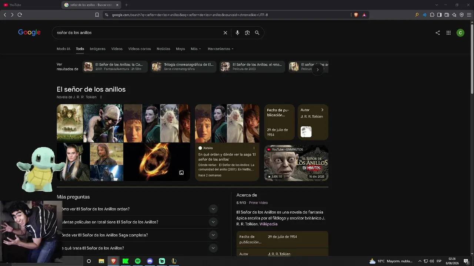Open the La Comunidad del Anillo 2001 chip
Image resolution: width=474 pixels, height=266 pixels.
click(x=115, y=67)
